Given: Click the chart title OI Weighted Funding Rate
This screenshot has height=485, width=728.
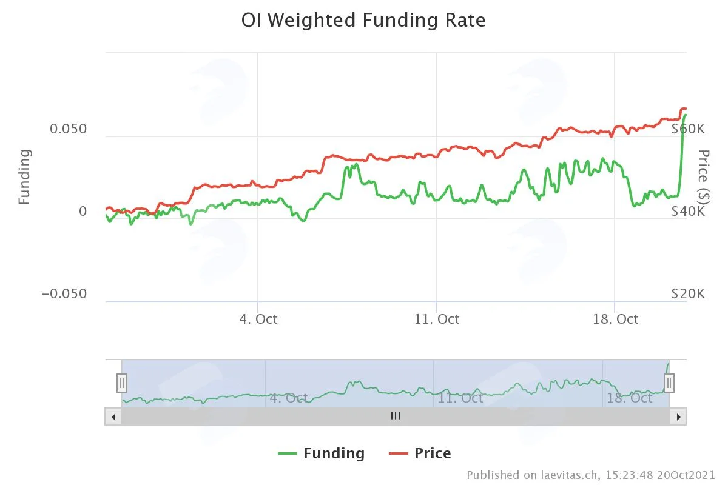Looking at the screenshot, I should 363,20.
